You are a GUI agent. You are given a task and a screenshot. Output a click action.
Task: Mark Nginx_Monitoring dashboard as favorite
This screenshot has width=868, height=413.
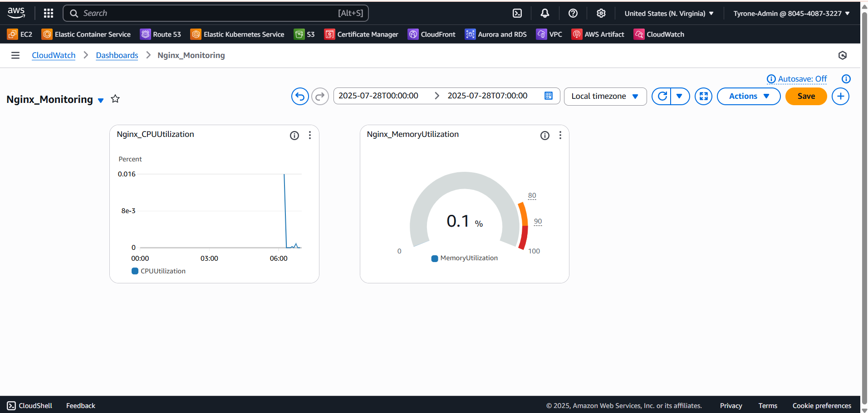tap(115, 99)
